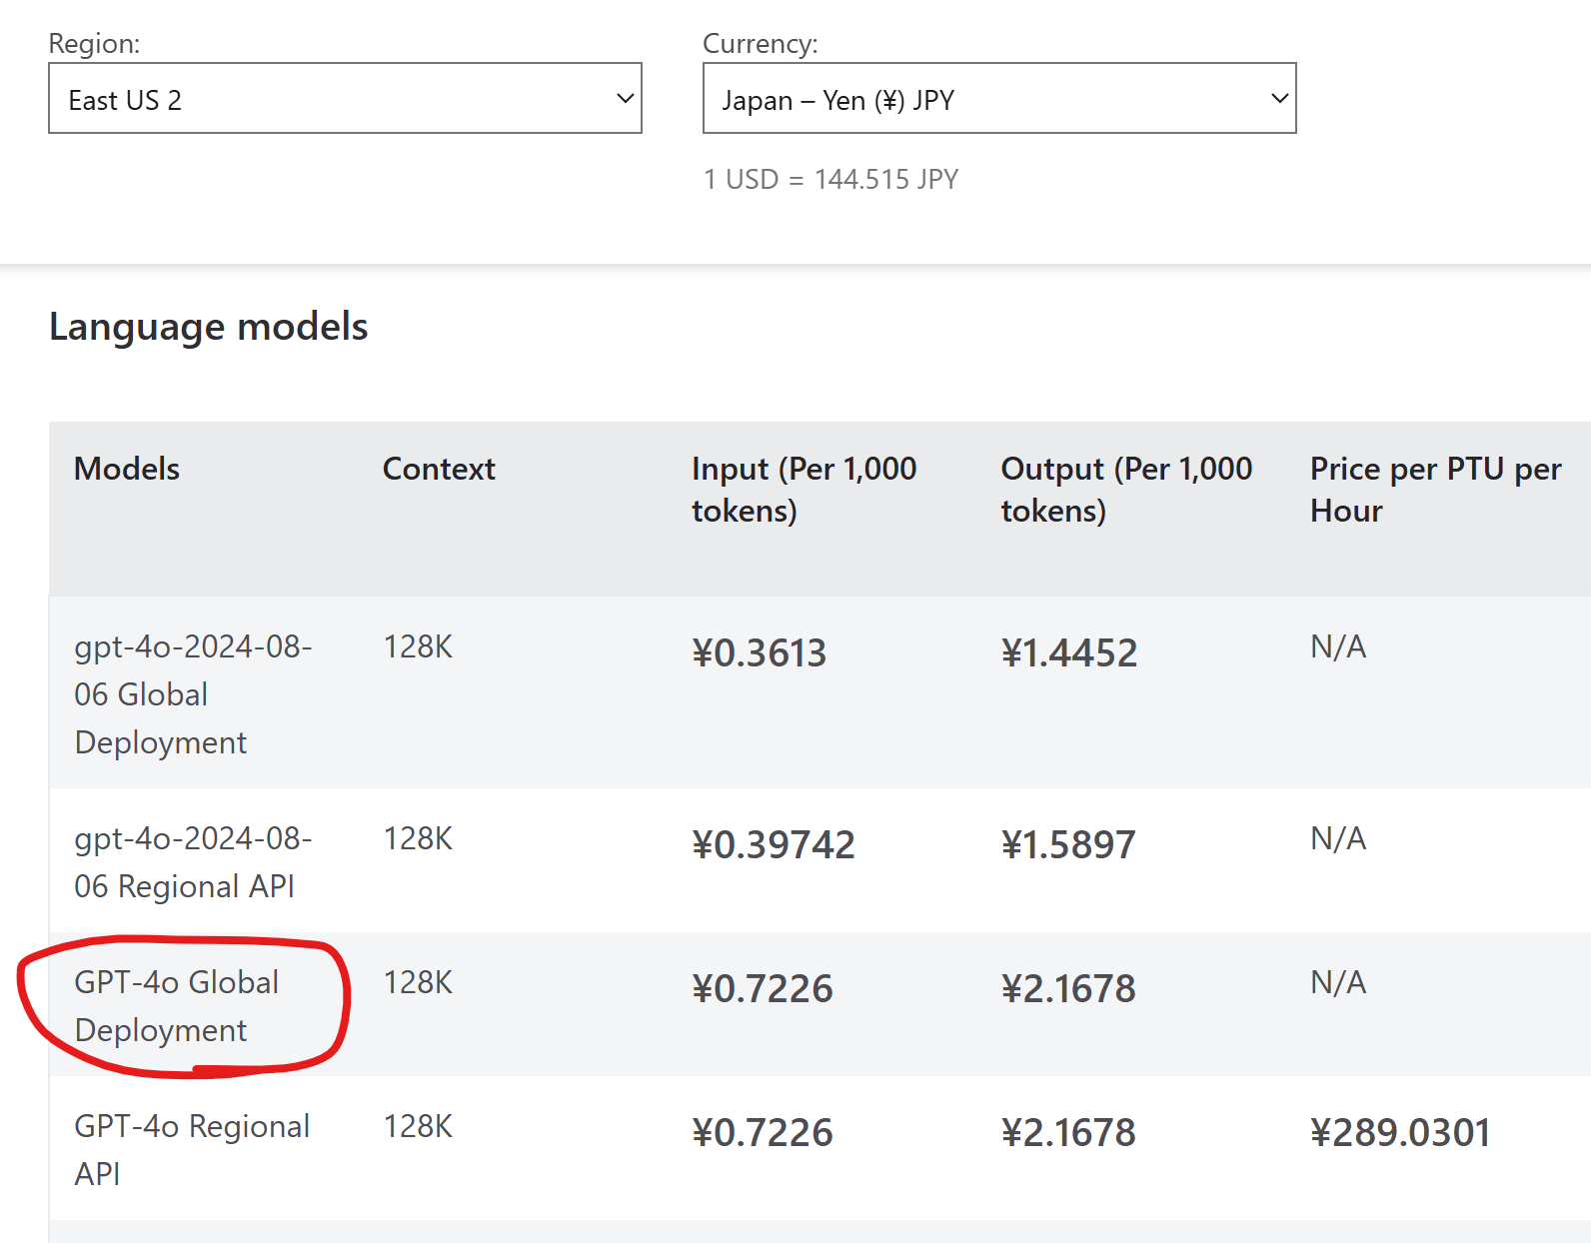Click the ¥0.3613 input price

pyautogui.click(x=760, y=653)
